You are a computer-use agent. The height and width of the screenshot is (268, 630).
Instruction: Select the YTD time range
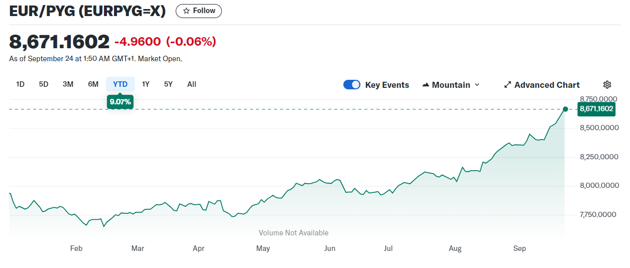pyautogui.click(x=120, y=84)
